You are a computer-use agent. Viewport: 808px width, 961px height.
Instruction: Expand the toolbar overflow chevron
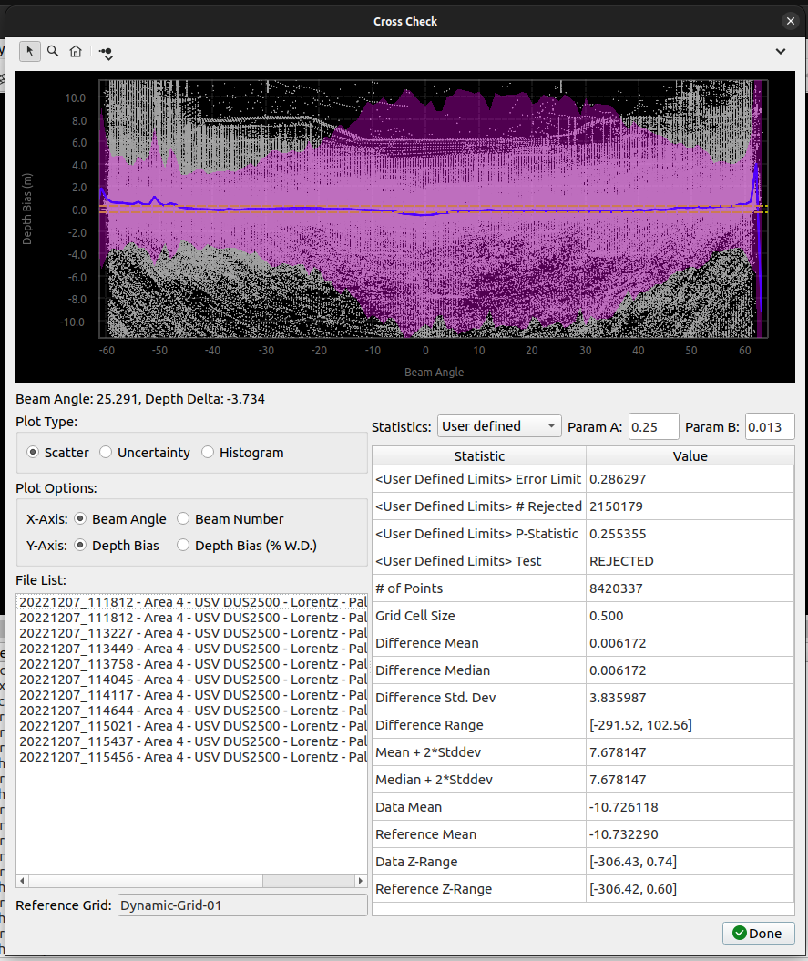[781, 52]
